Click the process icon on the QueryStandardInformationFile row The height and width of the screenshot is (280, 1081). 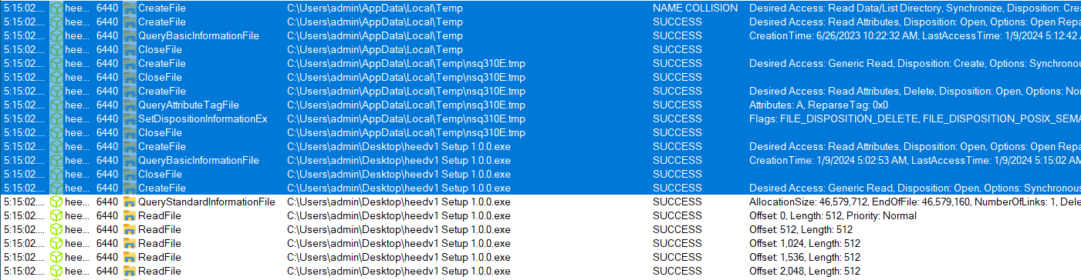56,202
